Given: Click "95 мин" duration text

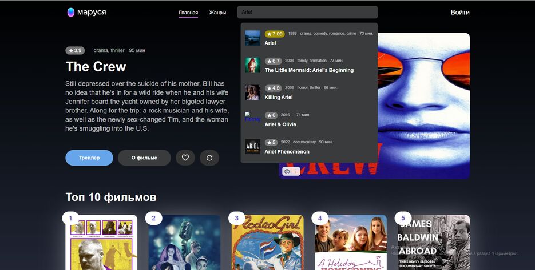Looking at the screenshot, I should click(137, 50).
